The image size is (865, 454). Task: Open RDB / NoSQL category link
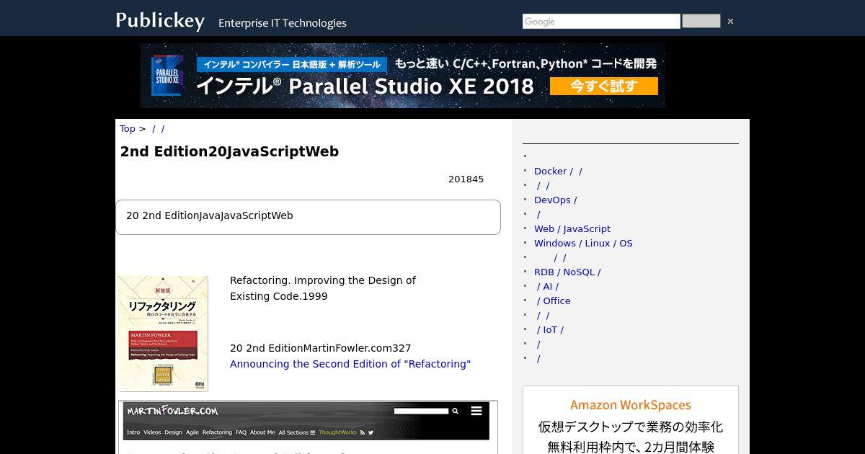pos(567,272)
